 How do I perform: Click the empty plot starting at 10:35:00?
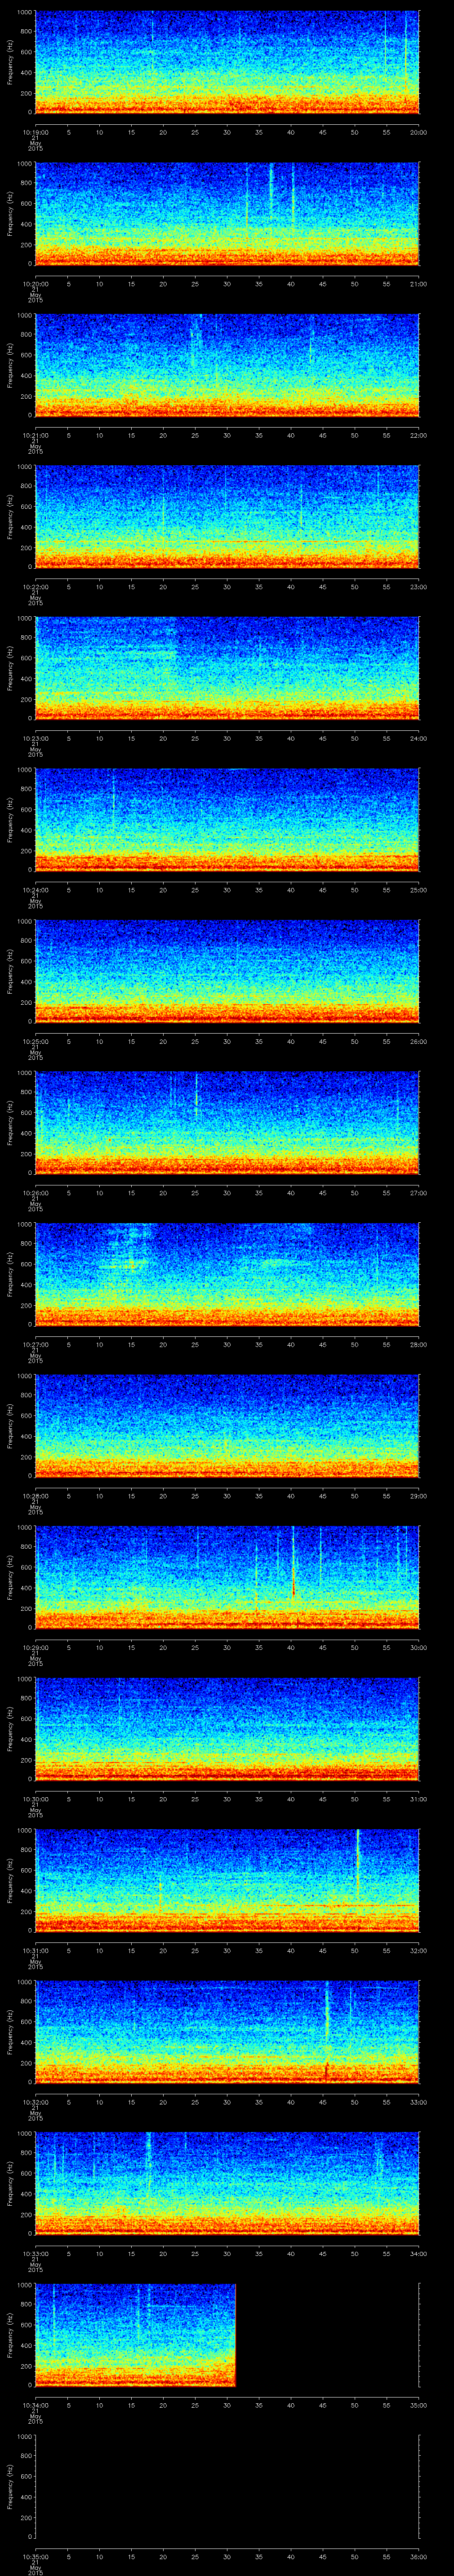(227, 2485)
